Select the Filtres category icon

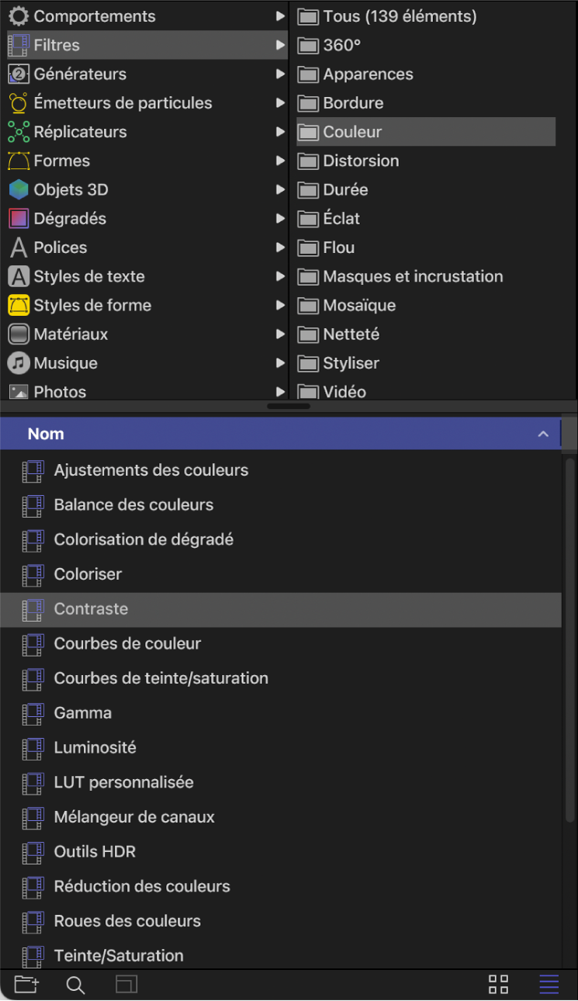click(x=17, y=45)
